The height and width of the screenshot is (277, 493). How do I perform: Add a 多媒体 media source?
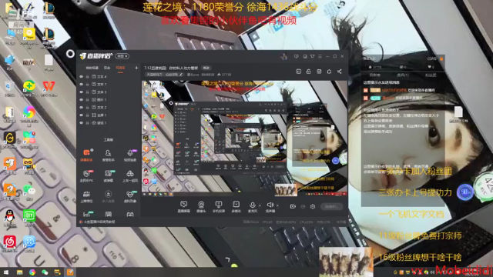[236, 207]
